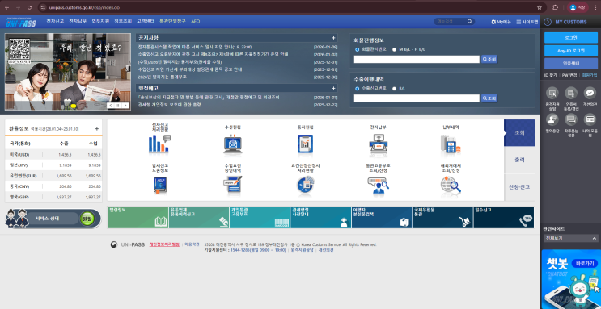Click the 원격지원 상담 sidebar icon
Screen dimensions: 601x309
point(552,93)
